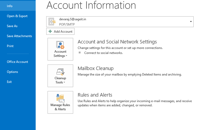The height and width of the screenshot is (130, 205).
Task: Expand the account selector dropdown arrow
Action: tap(191, 22)
